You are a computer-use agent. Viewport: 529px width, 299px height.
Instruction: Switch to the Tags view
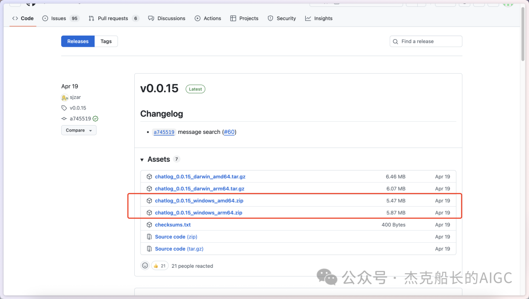tap(106, 42)
